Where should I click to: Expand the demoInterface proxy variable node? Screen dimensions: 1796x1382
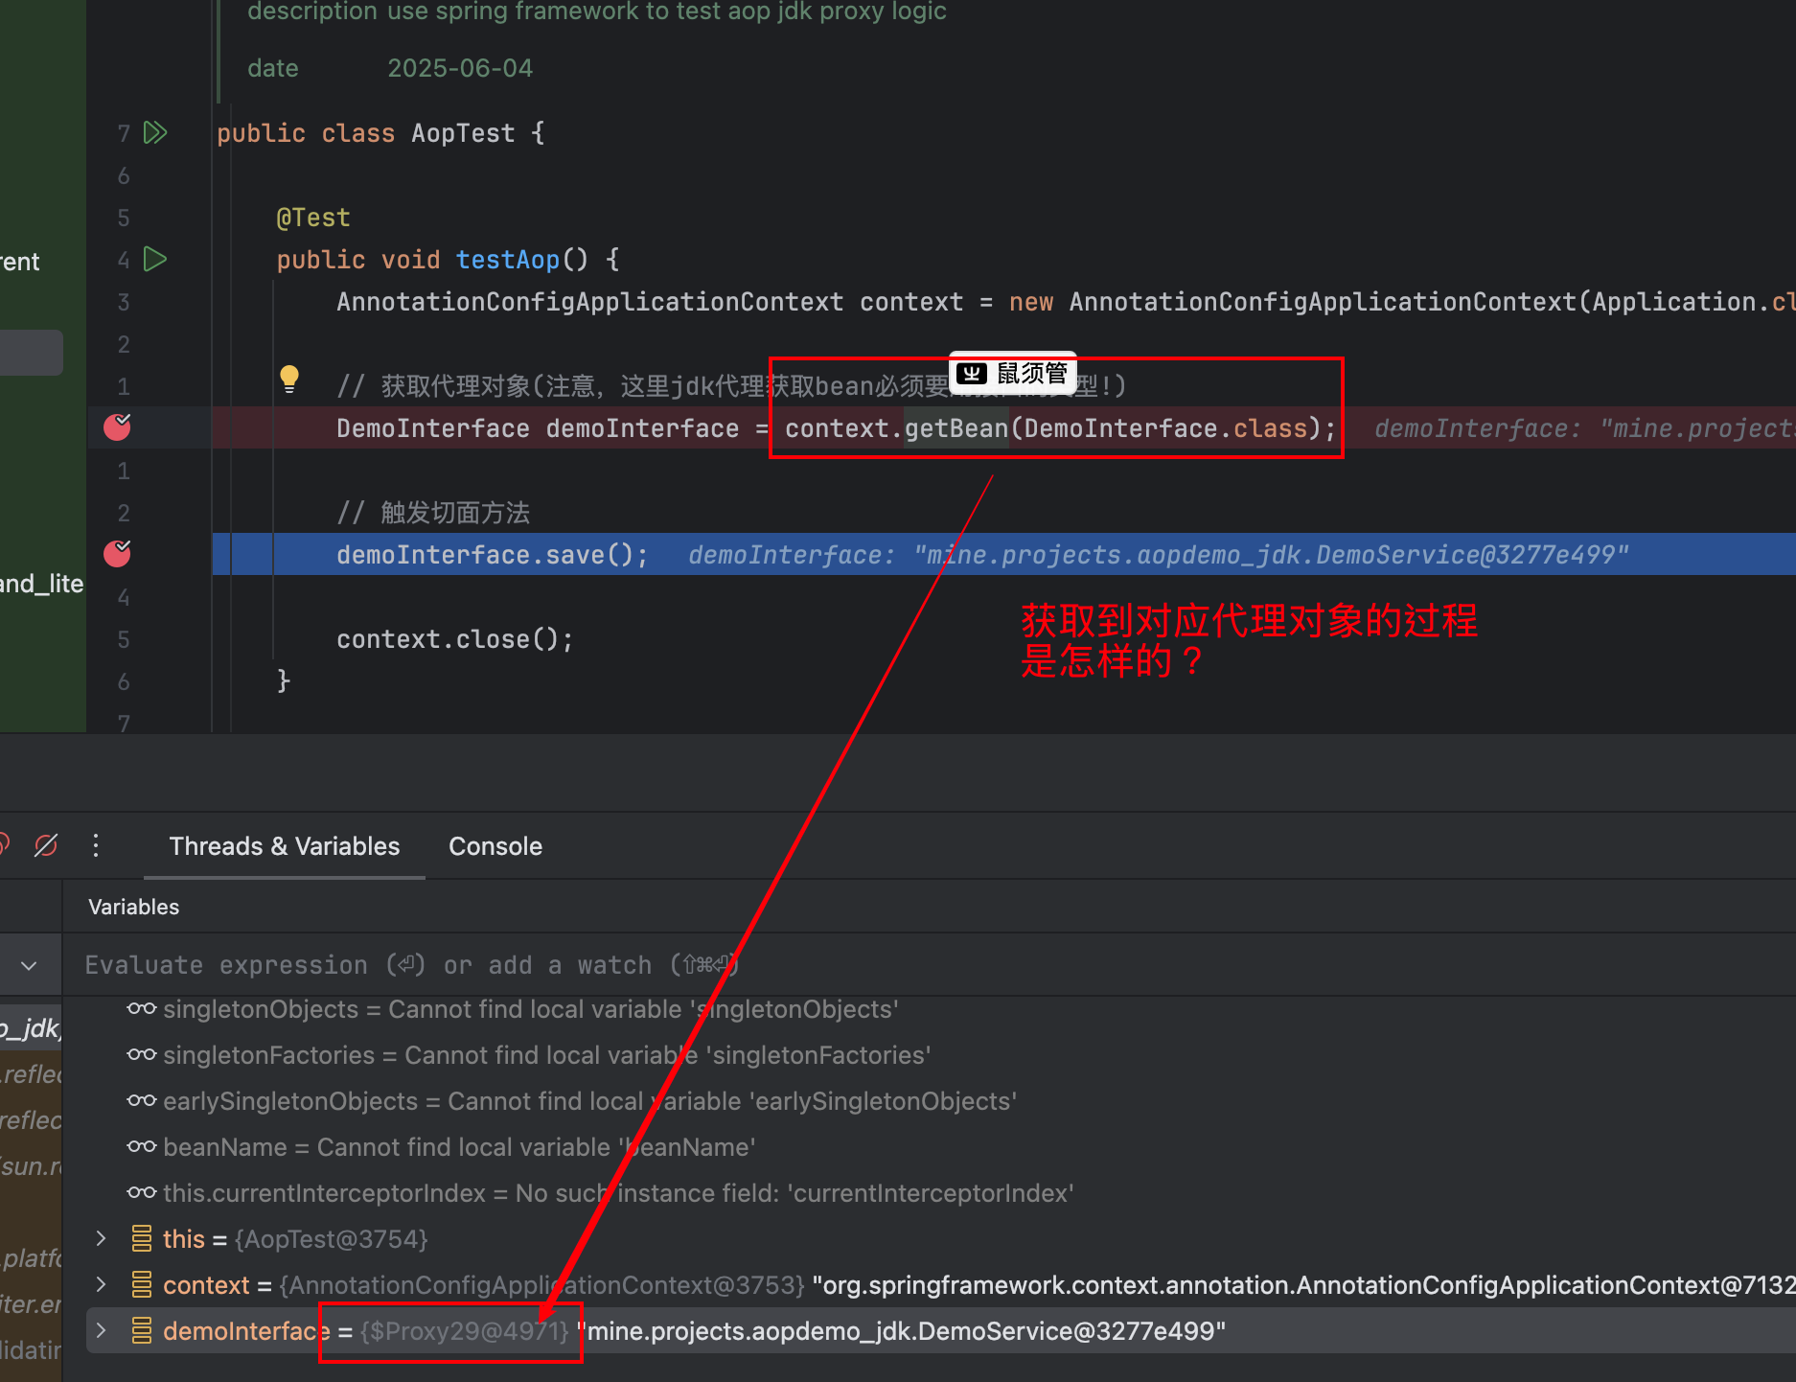click(102, 1330)
